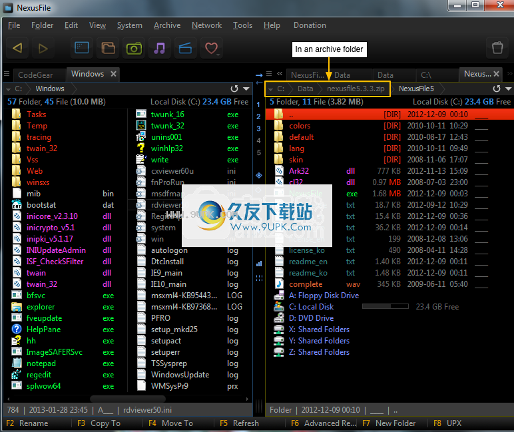Open the Folder menu
The height and width of the screenshot is (432, 514).
42,25
